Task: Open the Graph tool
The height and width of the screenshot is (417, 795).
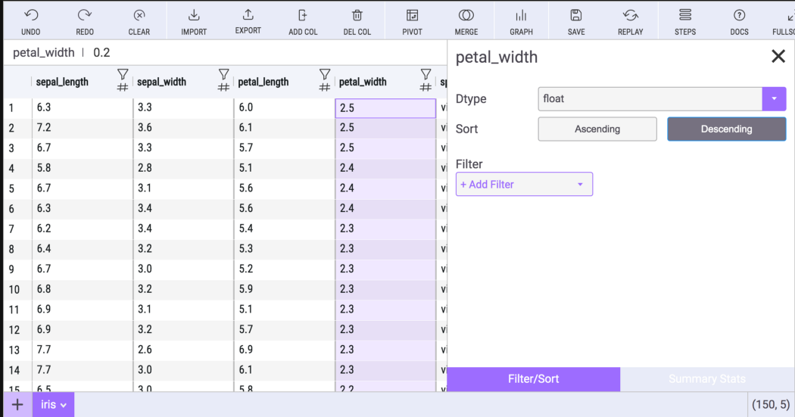Action: [x=521, y=16]
